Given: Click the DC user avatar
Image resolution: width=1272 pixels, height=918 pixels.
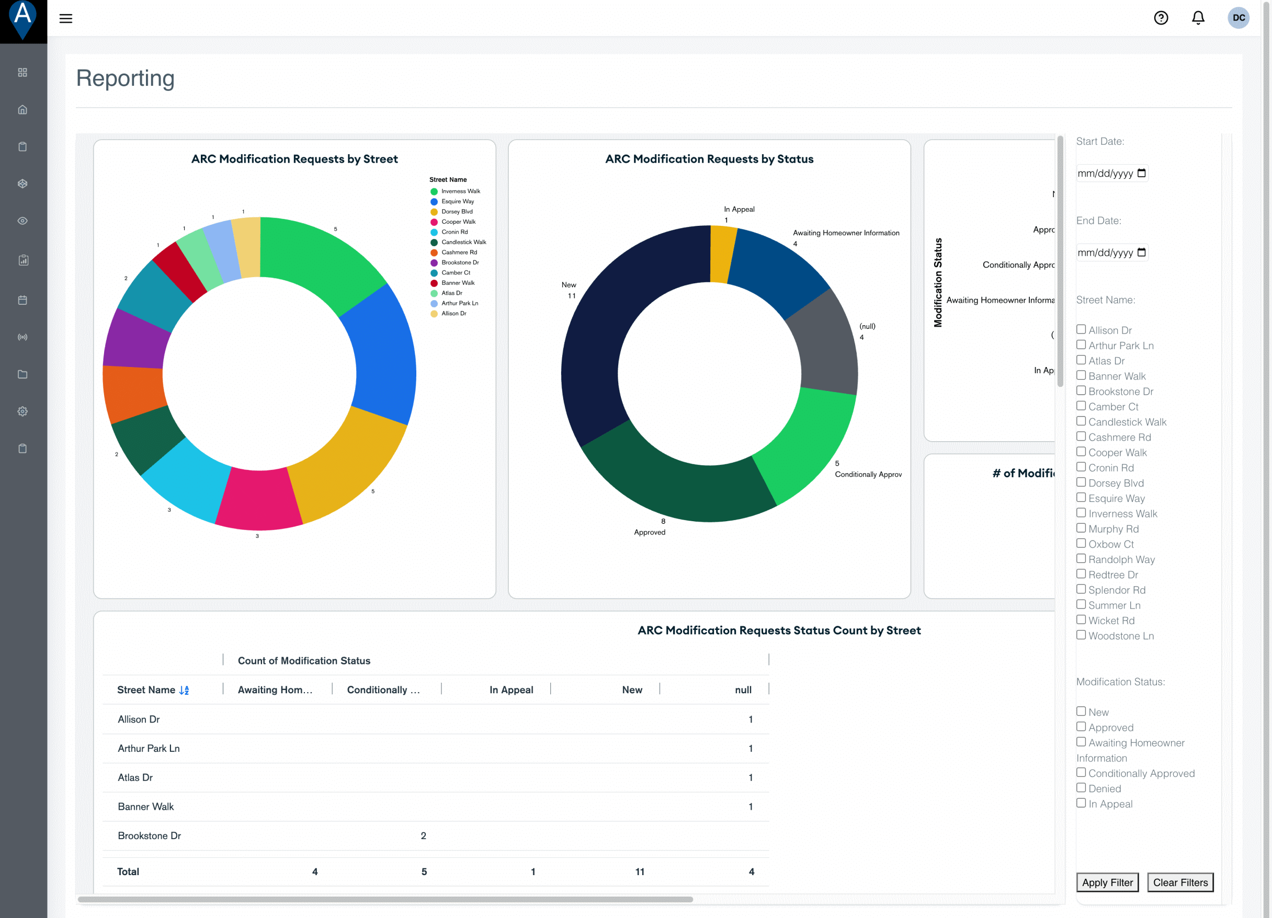Looking at the screenshot, I should click(x=1238, y=18).
